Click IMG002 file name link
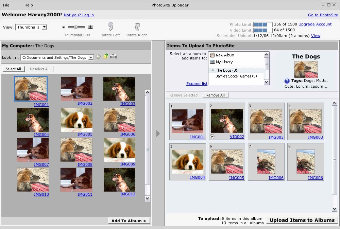This screenshot has width=340, height=229. (85, 104)
